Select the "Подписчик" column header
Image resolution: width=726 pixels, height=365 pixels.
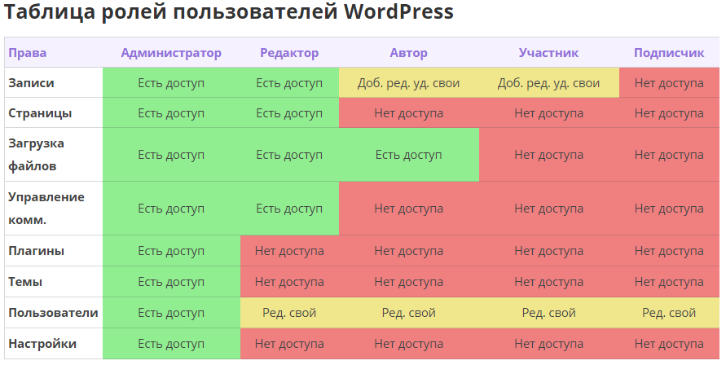click(669, 53)
